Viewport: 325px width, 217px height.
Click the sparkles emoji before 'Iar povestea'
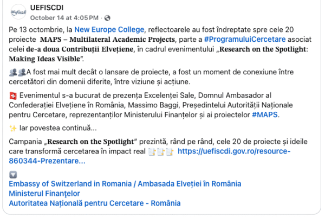tap(13, 129)
